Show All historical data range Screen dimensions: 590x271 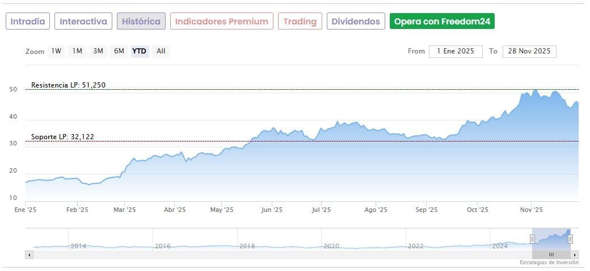pyautogui.click(x=161, y=51)
